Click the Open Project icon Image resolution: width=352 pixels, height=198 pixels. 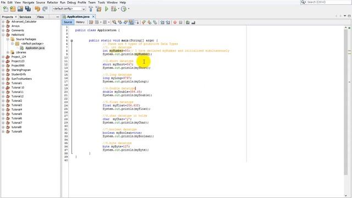tap(20, 9)
